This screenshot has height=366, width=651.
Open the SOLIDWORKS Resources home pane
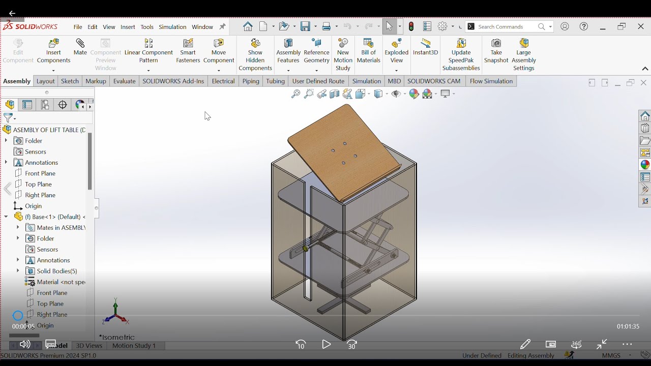pyautogui.click(x=645, y=116)
